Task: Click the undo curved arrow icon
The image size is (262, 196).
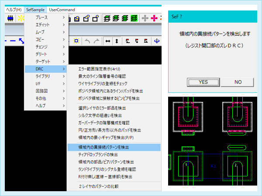Action: 87,41
